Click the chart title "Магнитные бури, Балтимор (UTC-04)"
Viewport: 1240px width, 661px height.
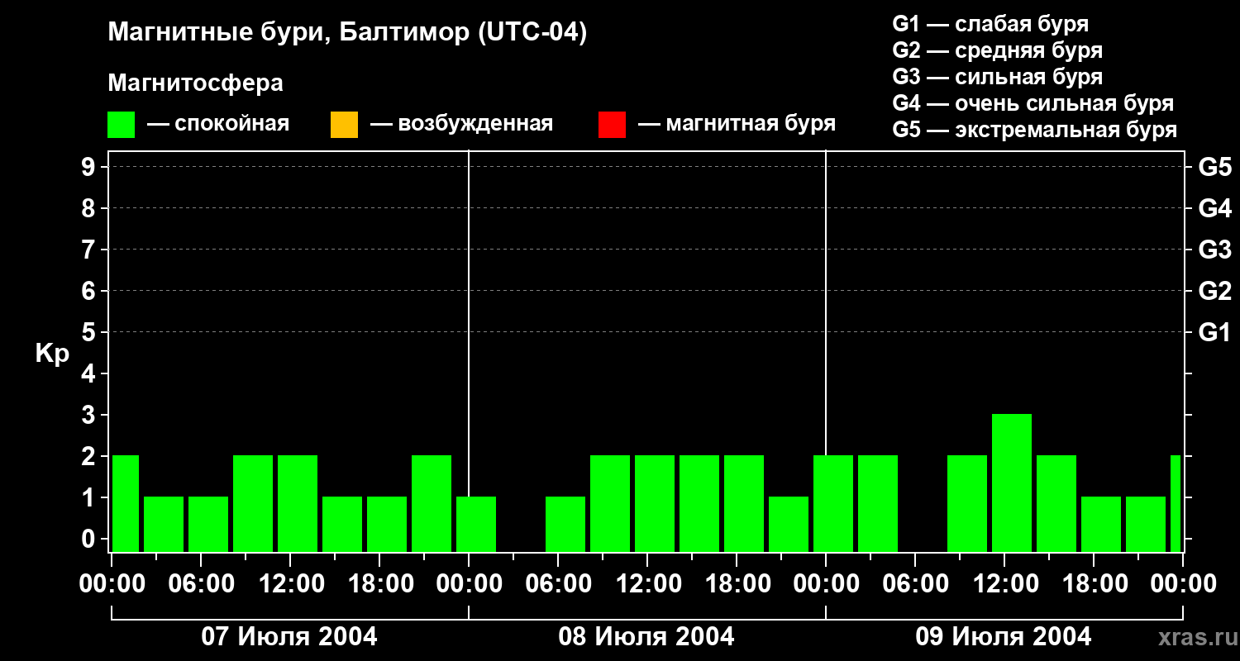pyautogui.click(x=347, y=34)
